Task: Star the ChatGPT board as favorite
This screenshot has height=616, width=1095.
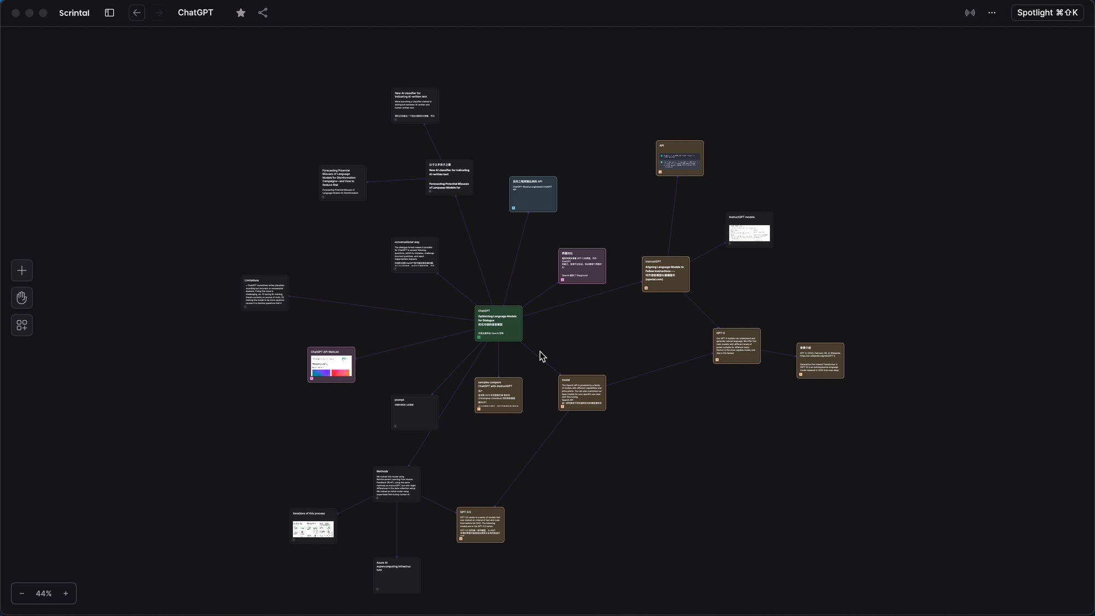Action: (x=241, y=13)
